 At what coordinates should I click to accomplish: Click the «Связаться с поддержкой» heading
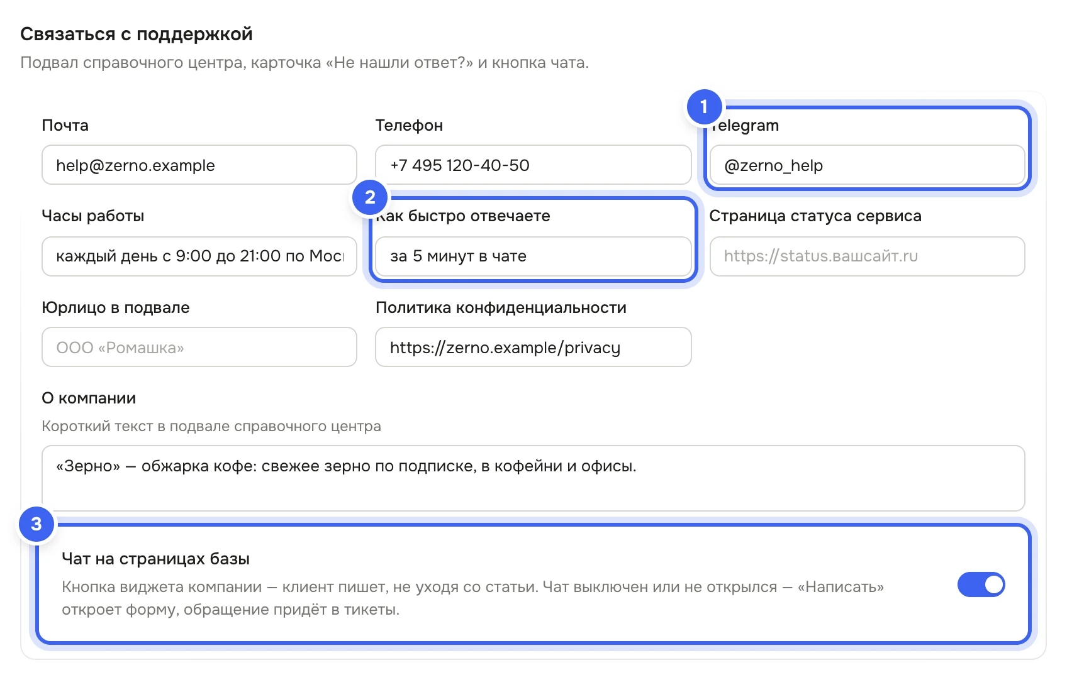137,34
